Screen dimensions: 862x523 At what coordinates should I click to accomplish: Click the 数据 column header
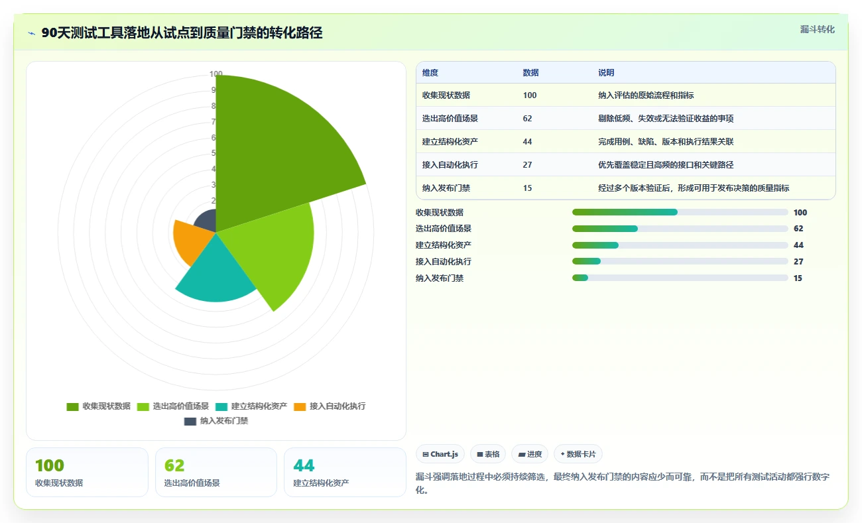pos(530,73)
